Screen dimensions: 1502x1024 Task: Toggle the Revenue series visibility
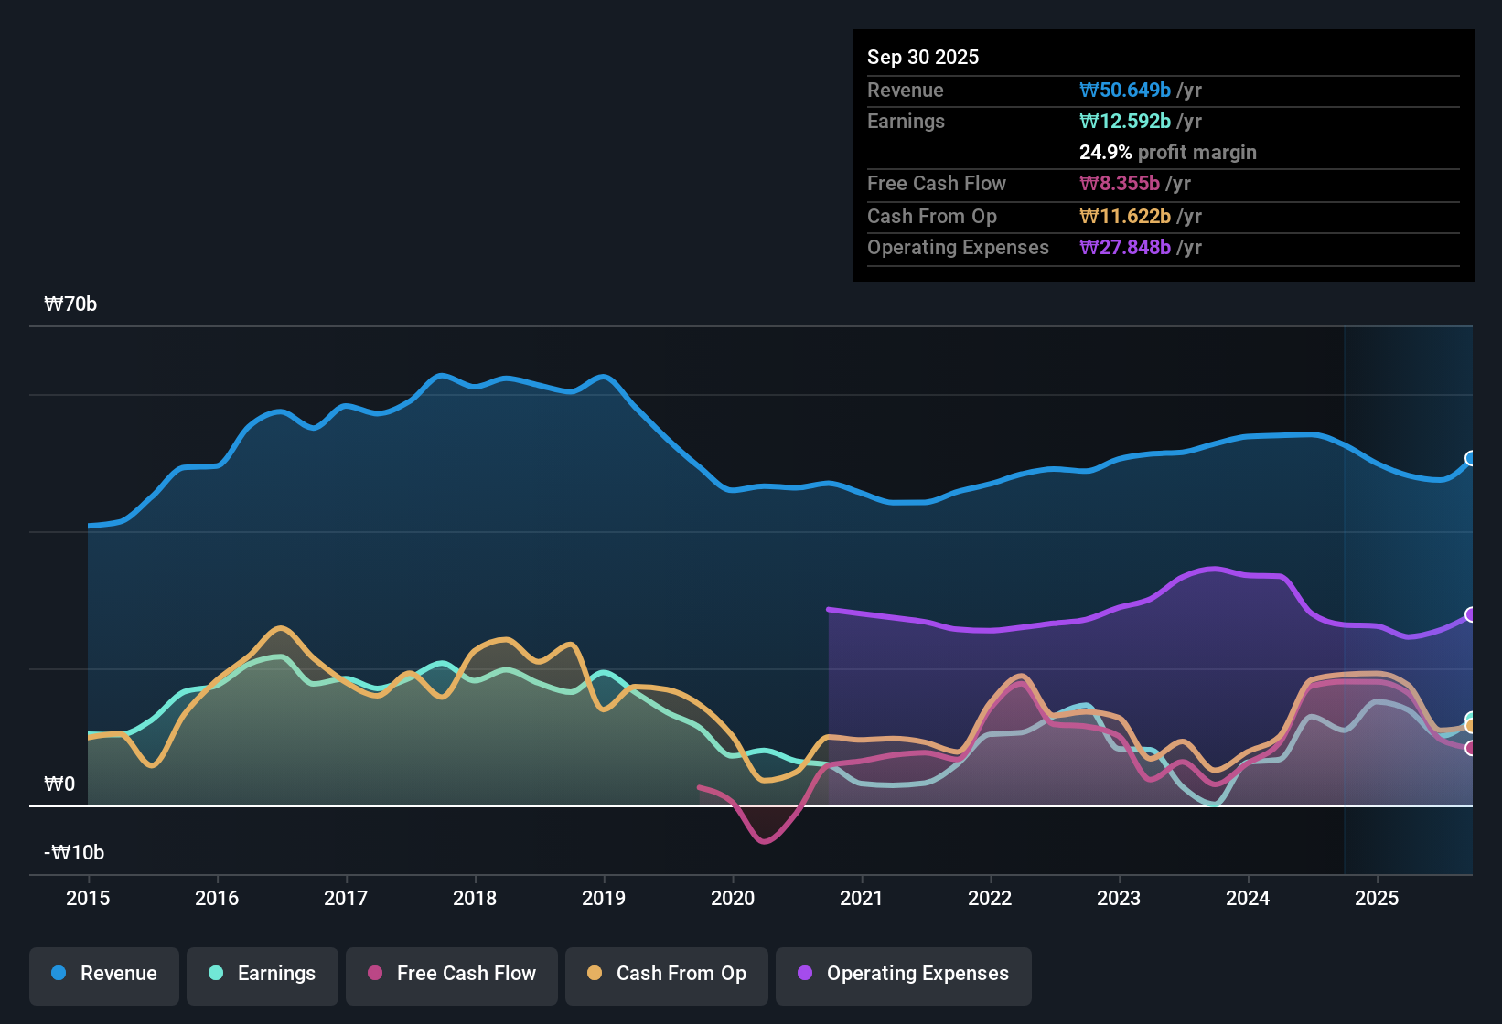coord(103,975)
